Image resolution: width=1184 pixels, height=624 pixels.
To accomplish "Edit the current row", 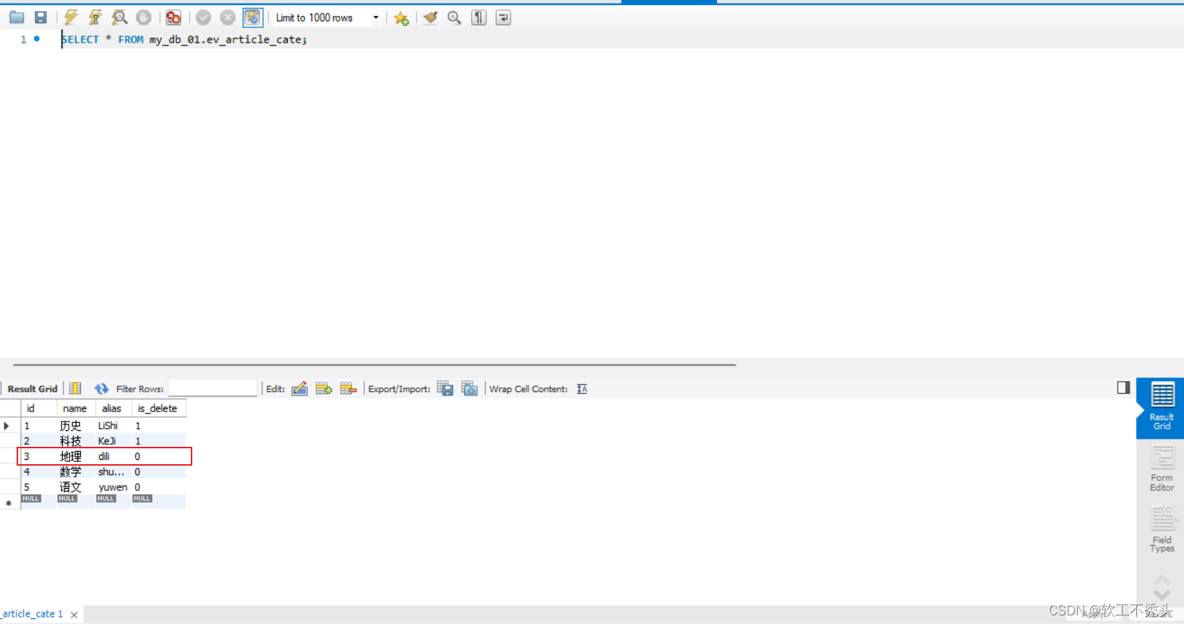I will click(x=300, y=388).
